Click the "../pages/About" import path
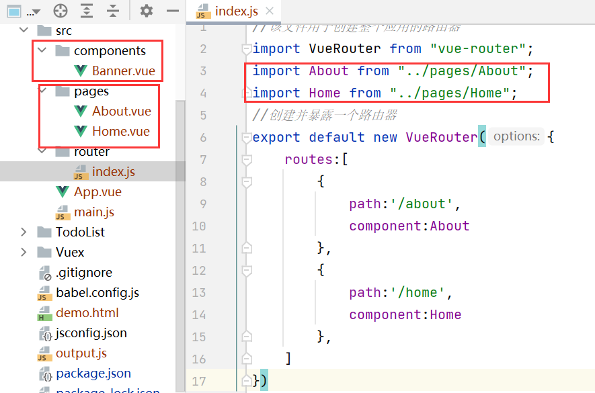 (x=462, y=71)
